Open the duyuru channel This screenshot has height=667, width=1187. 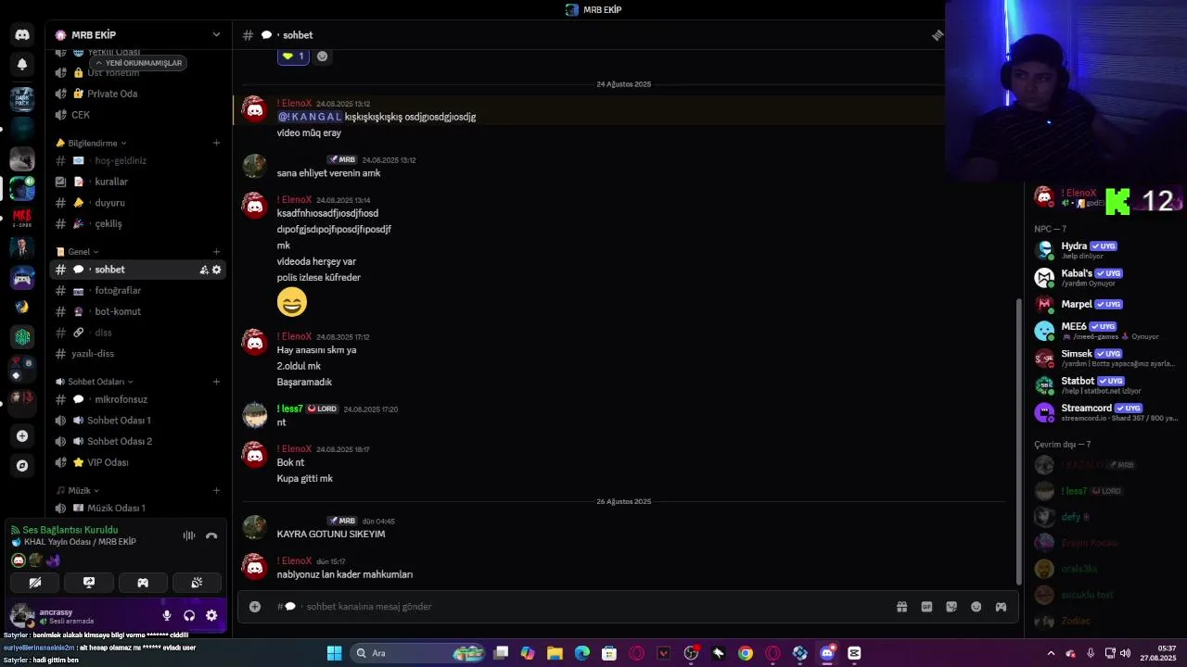click(x=136, y=203)
